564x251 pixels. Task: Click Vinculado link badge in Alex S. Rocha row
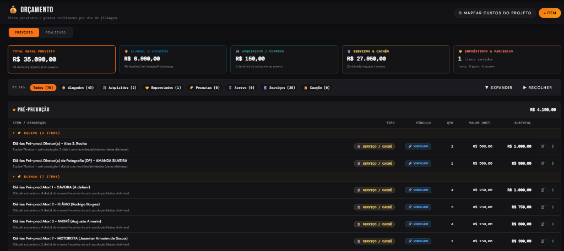tap(418, 146)
